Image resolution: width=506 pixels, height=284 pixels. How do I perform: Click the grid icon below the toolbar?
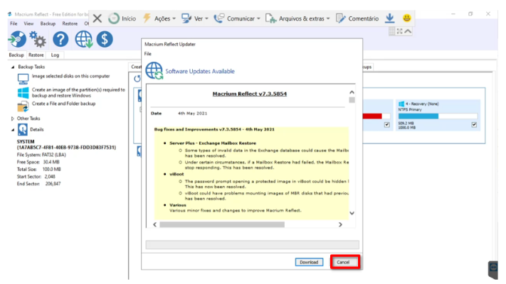point(391,31)
